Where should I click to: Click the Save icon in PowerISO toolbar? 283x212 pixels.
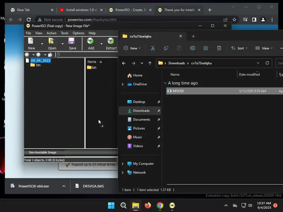[x=72, y=41]
